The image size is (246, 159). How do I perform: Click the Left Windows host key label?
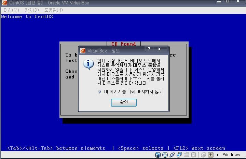click(227, 155)
